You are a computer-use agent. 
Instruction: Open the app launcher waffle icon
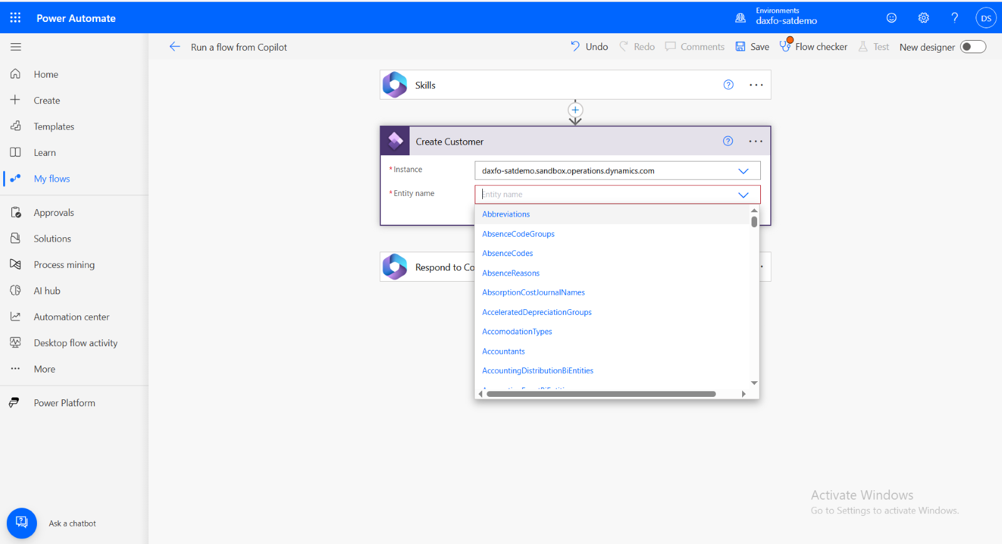15,18
